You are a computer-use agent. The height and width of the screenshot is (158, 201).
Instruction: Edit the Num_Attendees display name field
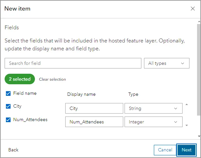tap(94, 122)
